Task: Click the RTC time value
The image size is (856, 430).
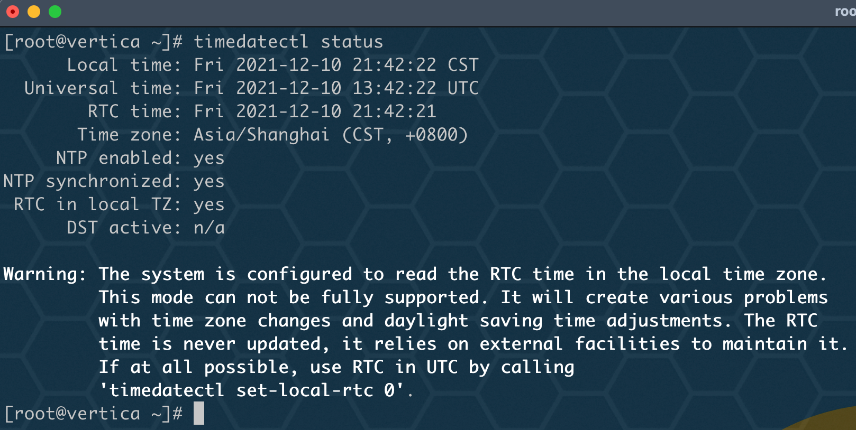Action: click(315, 111)
